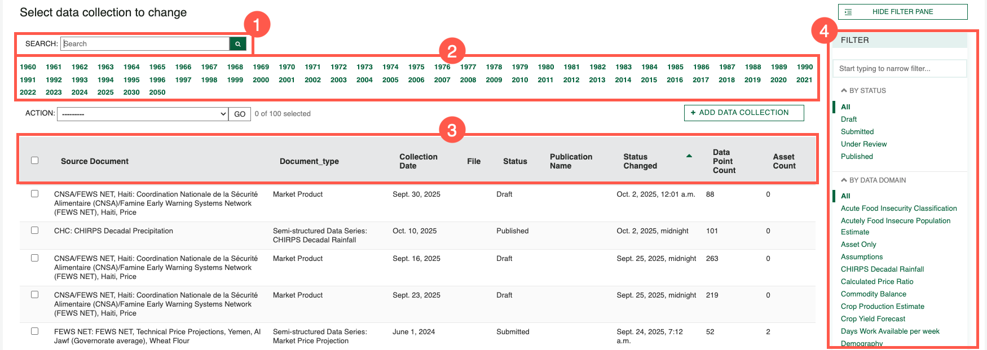Check the CHC CHIRPS Decadal Precipitation row
This screenshot has width=987, height=350.
[x=35, y=231]
